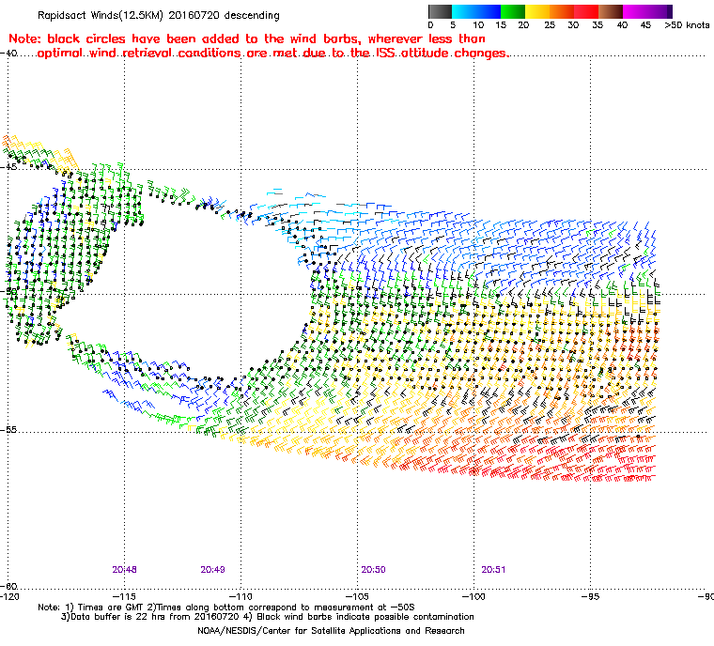Click the '20:50' time label

tap(373, 570)
